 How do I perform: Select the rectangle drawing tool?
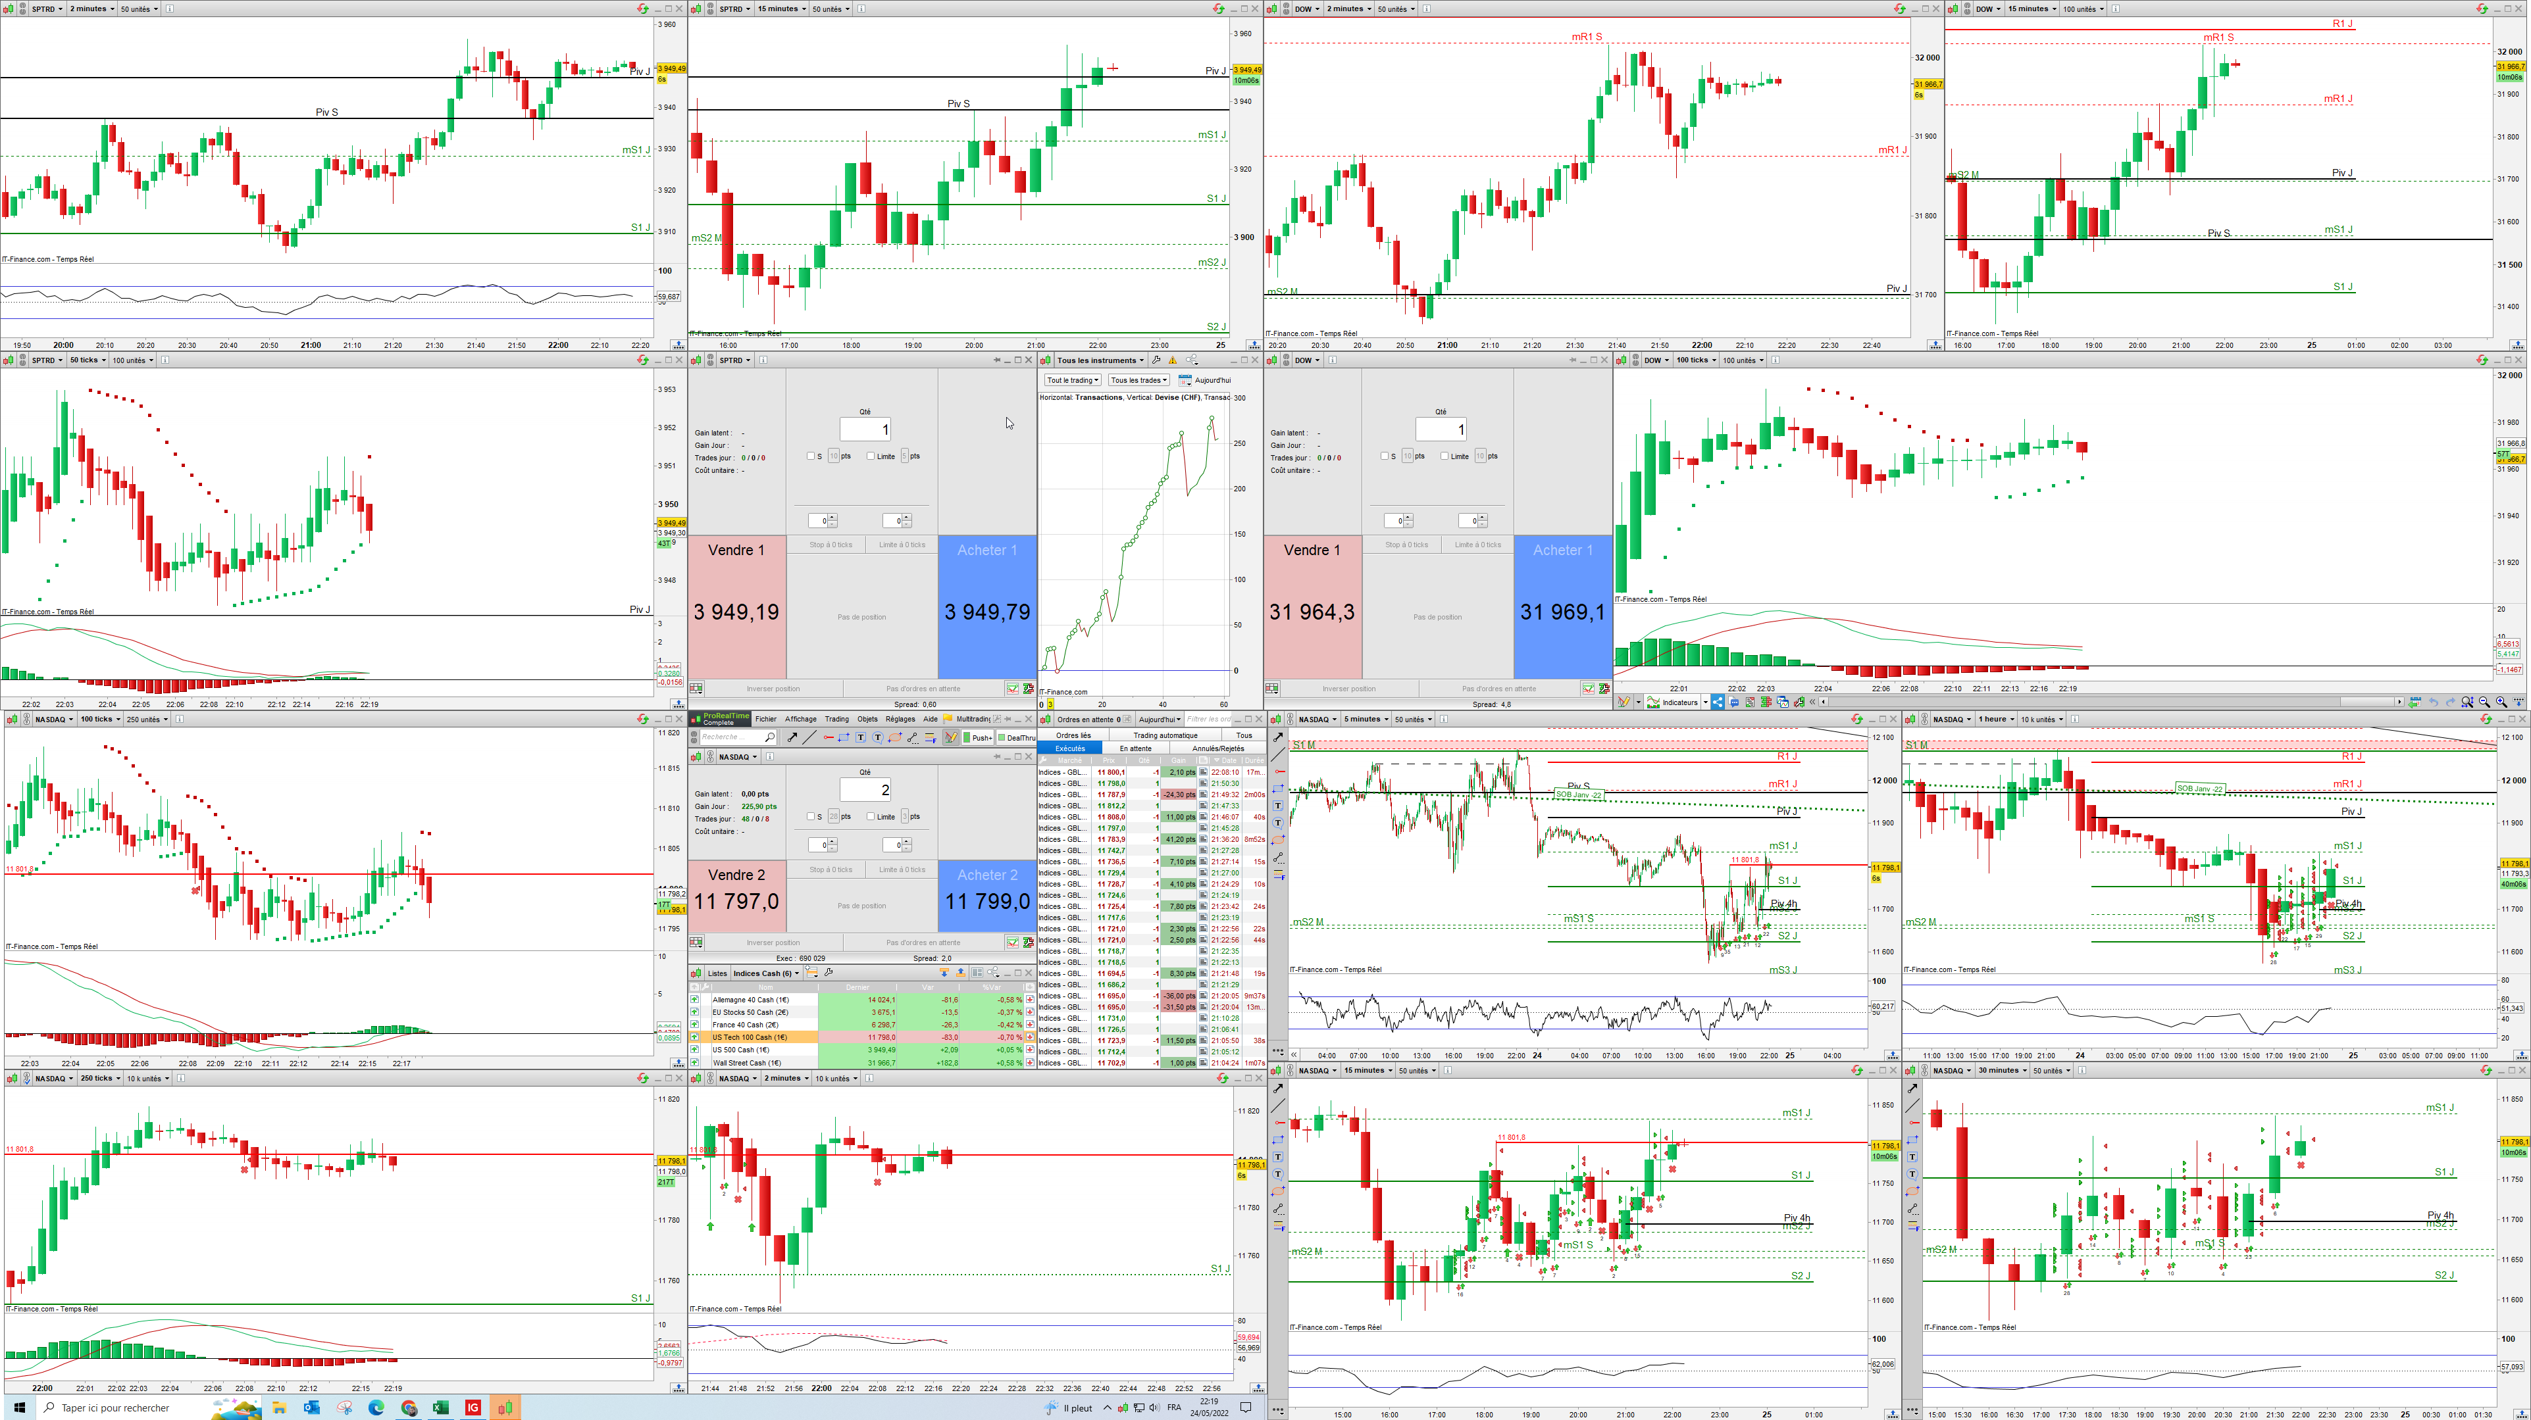844,737
